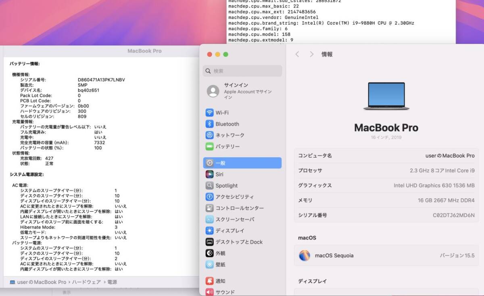Minimize System Settings with yellow button
Screen dimensions: 484x296
click(217, 55)
